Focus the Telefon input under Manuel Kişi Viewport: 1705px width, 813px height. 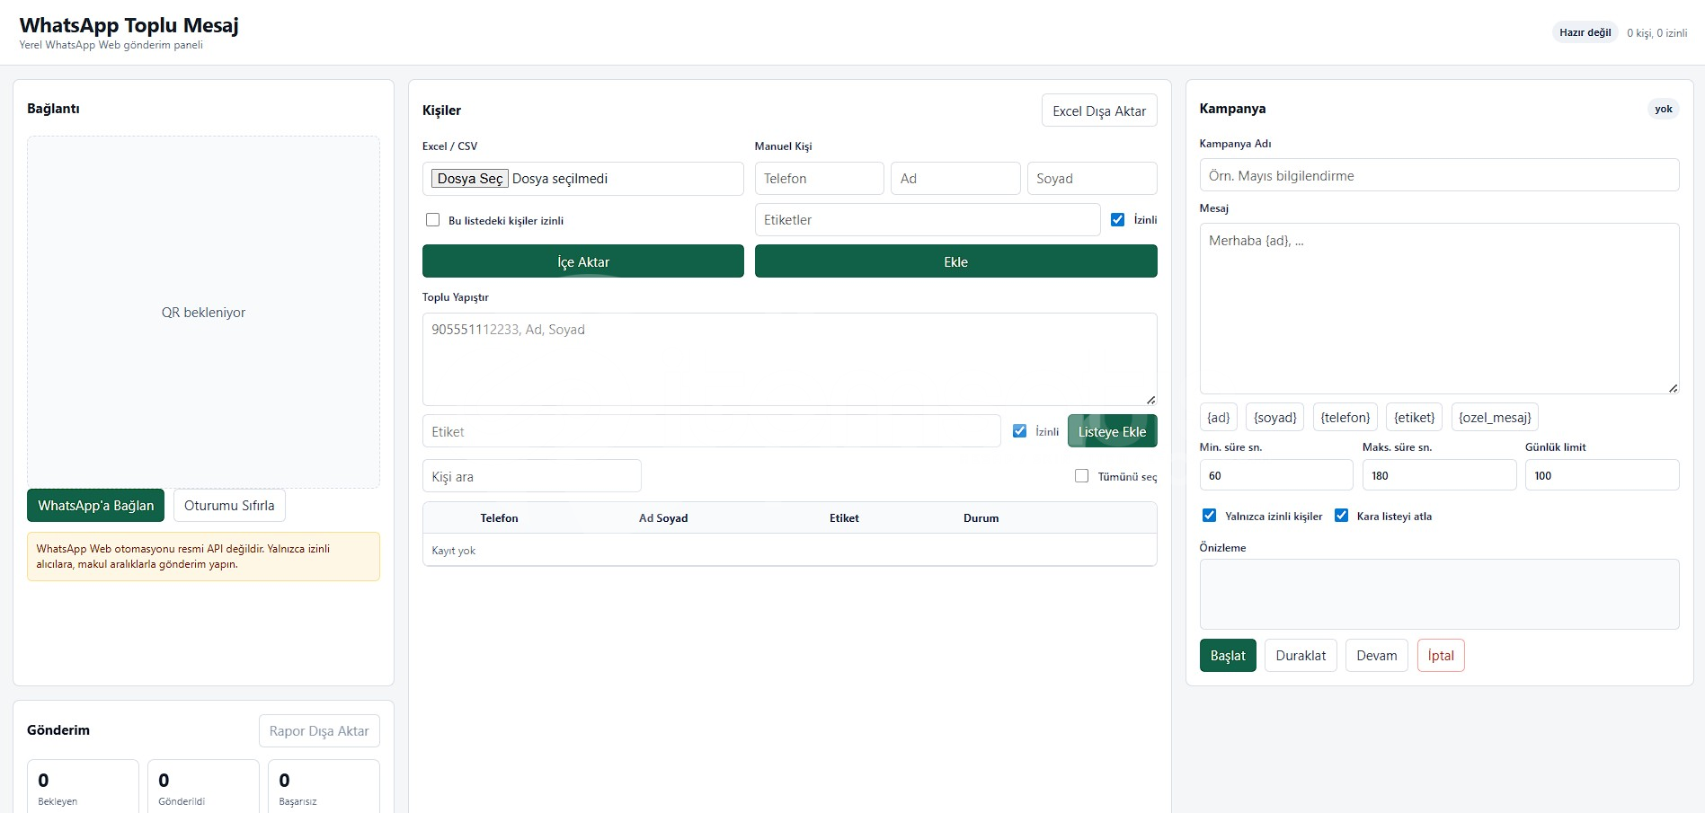(820, 179)
